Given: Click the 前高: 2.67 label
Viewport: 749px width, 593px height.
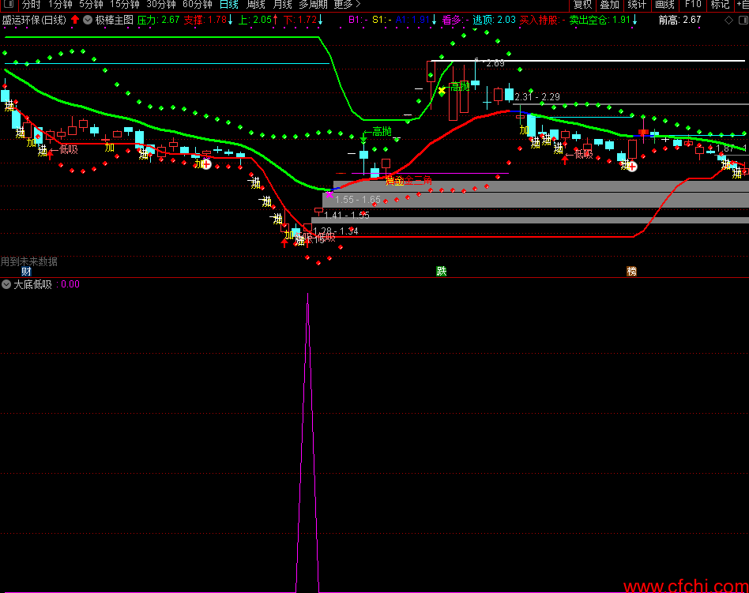Looking at the screenshot, I should click(x=679, y=20).
